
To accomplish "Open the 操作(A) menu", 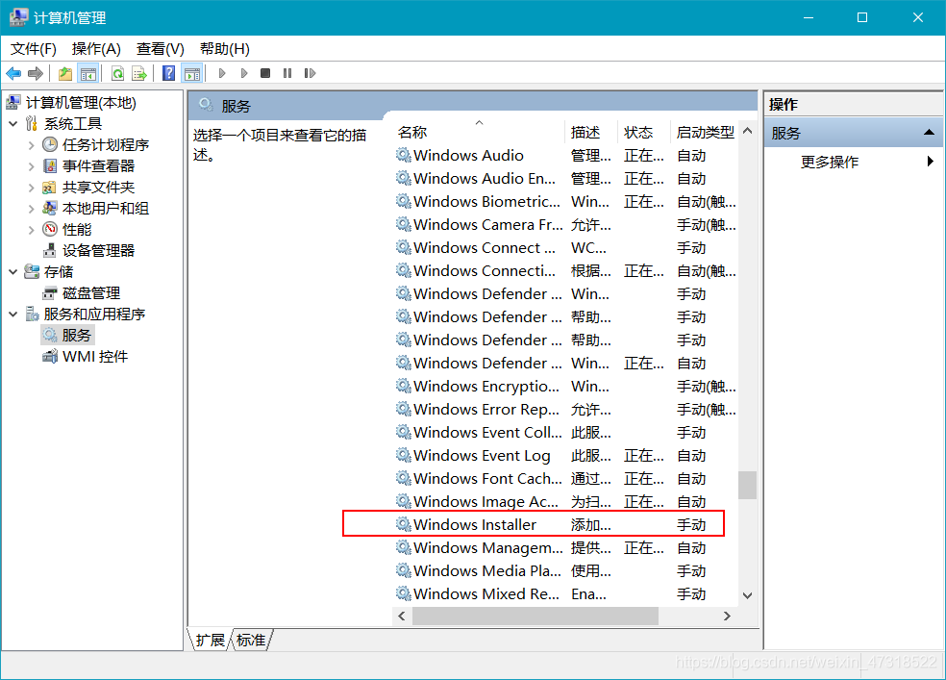I will [96, 49].
